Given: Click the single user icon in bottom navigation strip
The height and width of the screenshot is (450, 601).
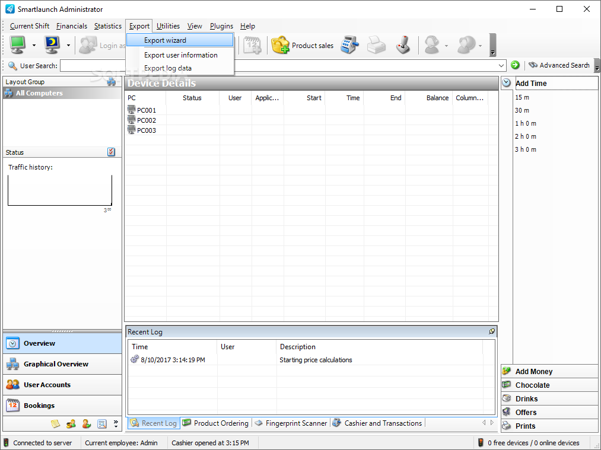Looking at the screenshot, I should click(x=87, y=423).
